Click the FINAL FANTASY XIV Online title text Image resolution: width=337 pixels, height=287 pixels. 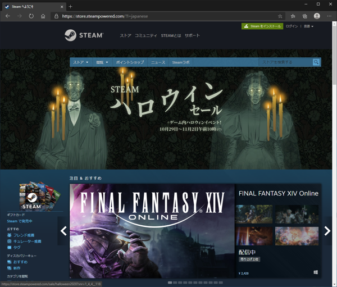click(x=279, y=193)
